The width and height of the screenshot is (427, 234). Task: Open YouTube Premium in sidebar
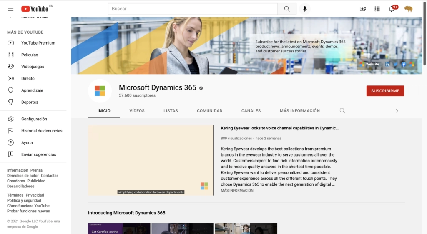click(x=38, y=43)
